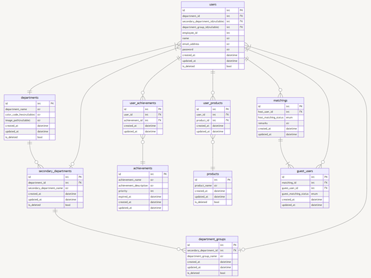The image size is (371, 278).
Task: Select user_id row in user_achievements table
Action: 143,115
